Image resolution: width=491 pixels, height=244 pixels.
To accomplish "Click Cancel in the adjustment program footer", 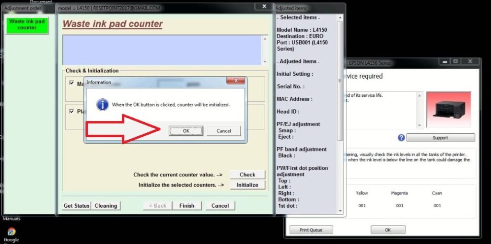I will [x=220, y=206].
